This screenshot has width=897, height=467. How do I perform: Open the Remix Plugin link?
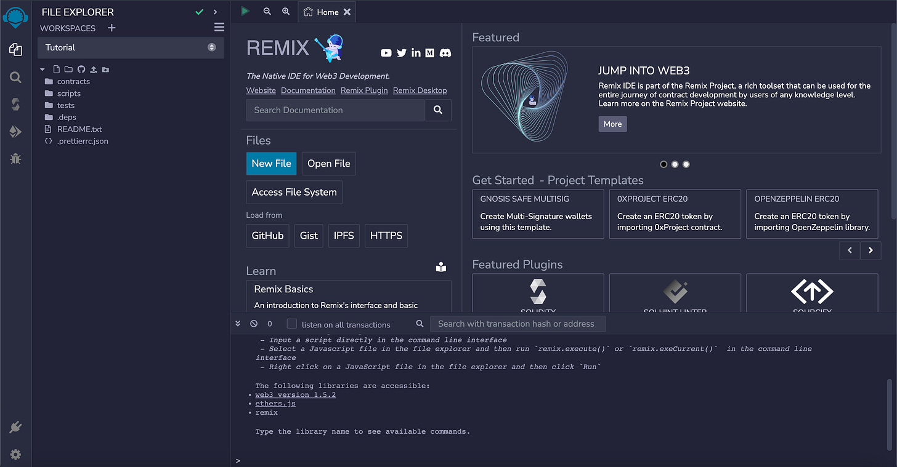[364, 90]
